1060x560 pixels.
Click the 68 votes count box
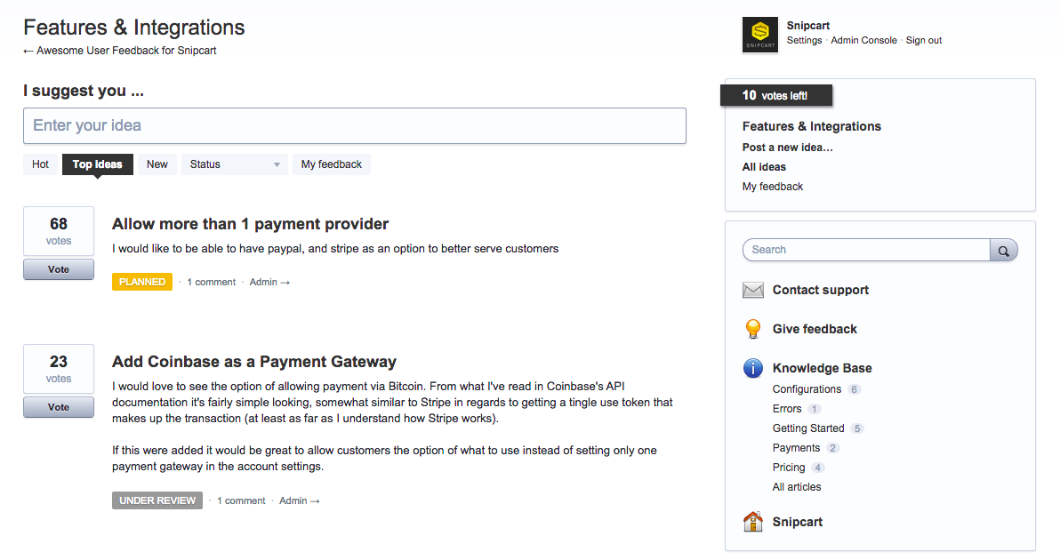click(x=59, y=231)
